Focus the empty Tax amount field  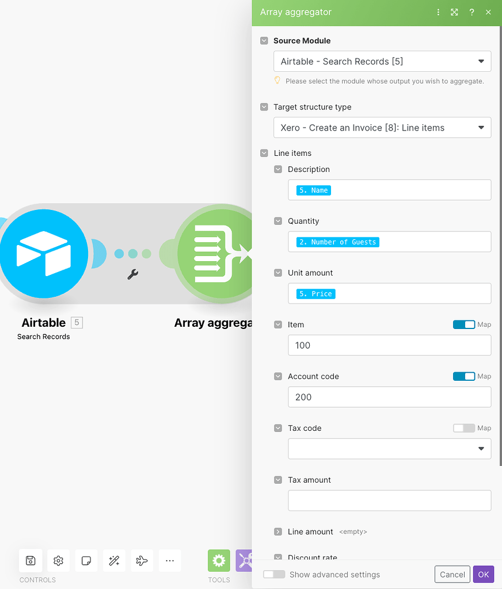[389, 500]
